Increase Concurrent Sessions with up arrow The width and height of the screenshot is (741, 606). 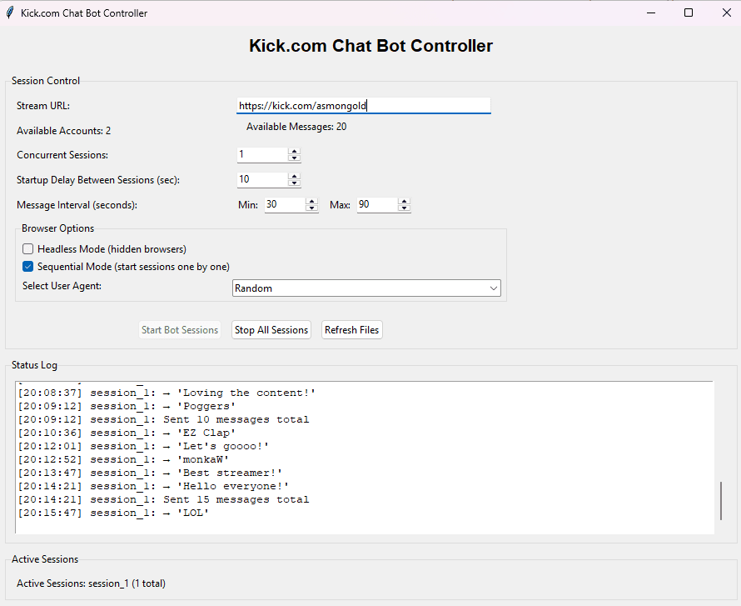click(x=295, y=152)
